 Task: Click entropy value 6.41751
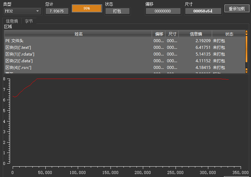(203, 48)
